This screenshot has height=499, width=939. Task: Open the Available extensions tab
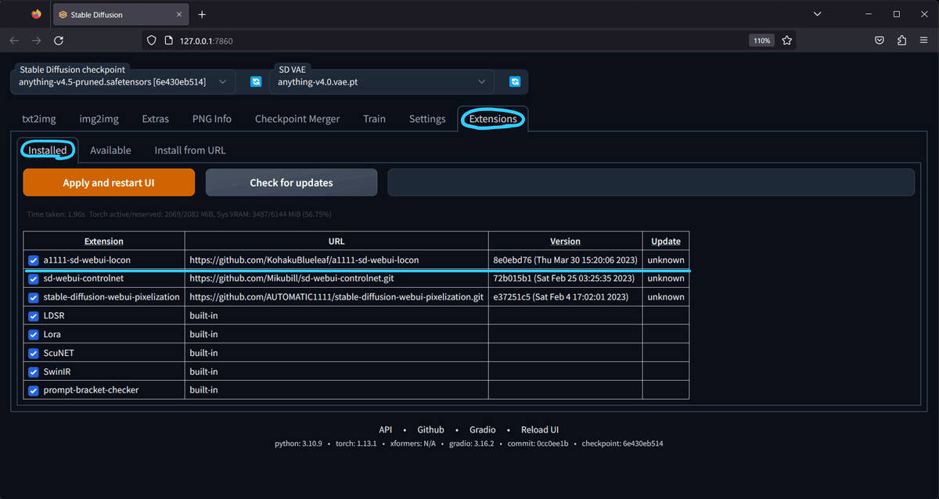click(110, 149)
